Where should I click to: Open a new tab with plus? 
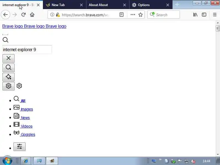[177, 5]
